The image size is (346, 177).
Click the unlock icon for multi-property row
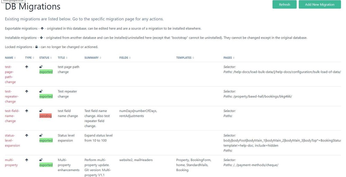click(41, 160)
